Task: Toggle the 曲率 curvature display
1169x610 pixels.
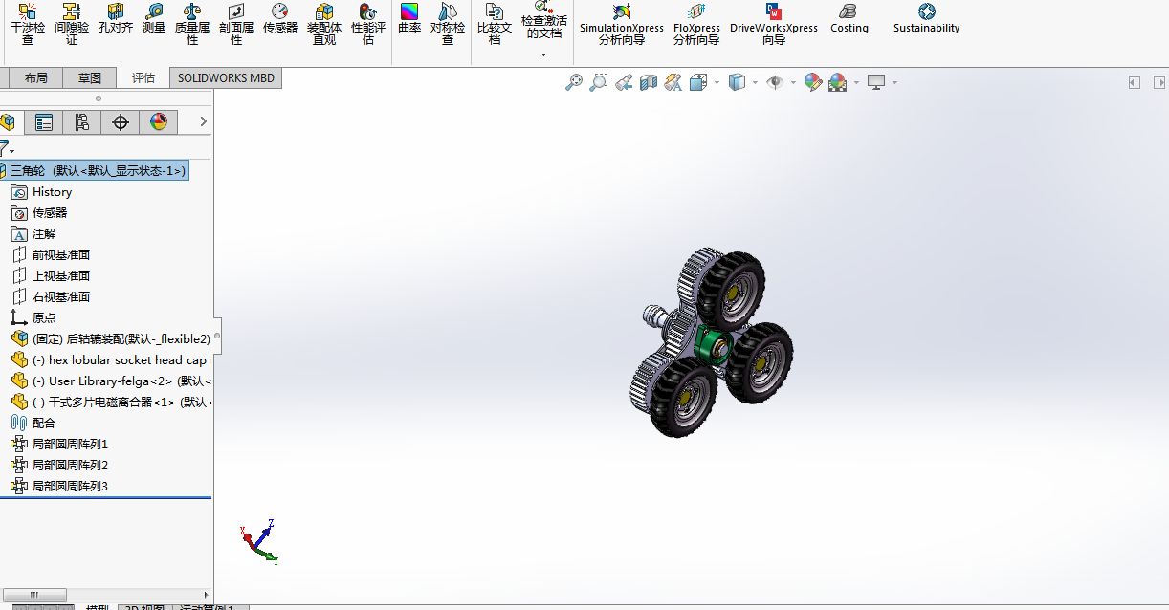Action: click(409, 19)
